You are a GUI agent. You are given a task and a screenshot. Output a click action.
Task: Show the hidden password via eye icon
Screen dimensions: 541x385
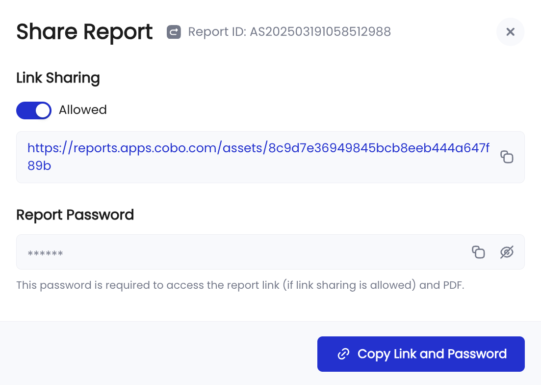pos(507,252)
